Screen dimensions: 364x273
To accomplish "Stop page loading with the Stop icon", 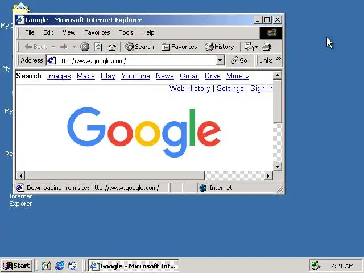I will pyautogui.click(x=85, y=47).
